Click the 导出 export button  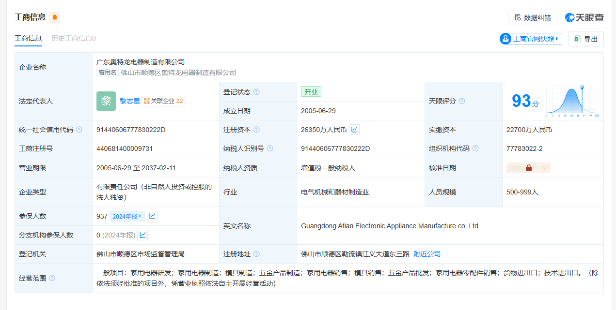(x=585, y=39)
